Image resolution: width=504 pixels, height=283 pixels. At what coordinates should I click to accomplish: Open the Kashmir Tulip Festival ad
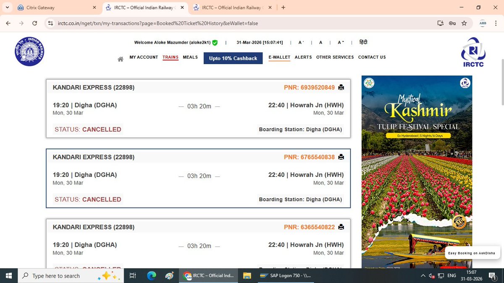[x=417, y=171]
